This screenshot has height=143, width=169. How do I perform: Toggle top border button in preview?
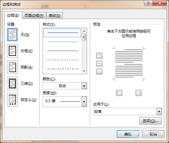[x=99, y=56]
